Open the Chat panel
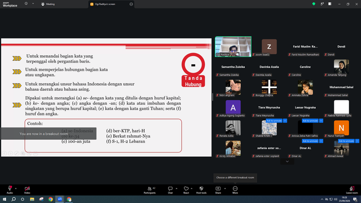 point(170,190)
